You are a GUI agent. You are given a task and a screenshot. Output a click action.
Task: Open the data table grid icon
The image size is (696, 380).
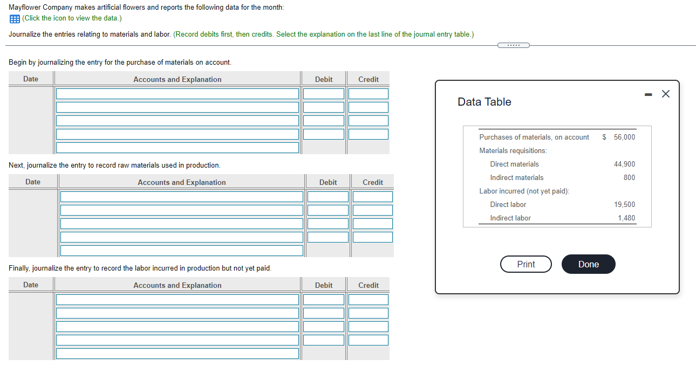(x=14, y=18)
